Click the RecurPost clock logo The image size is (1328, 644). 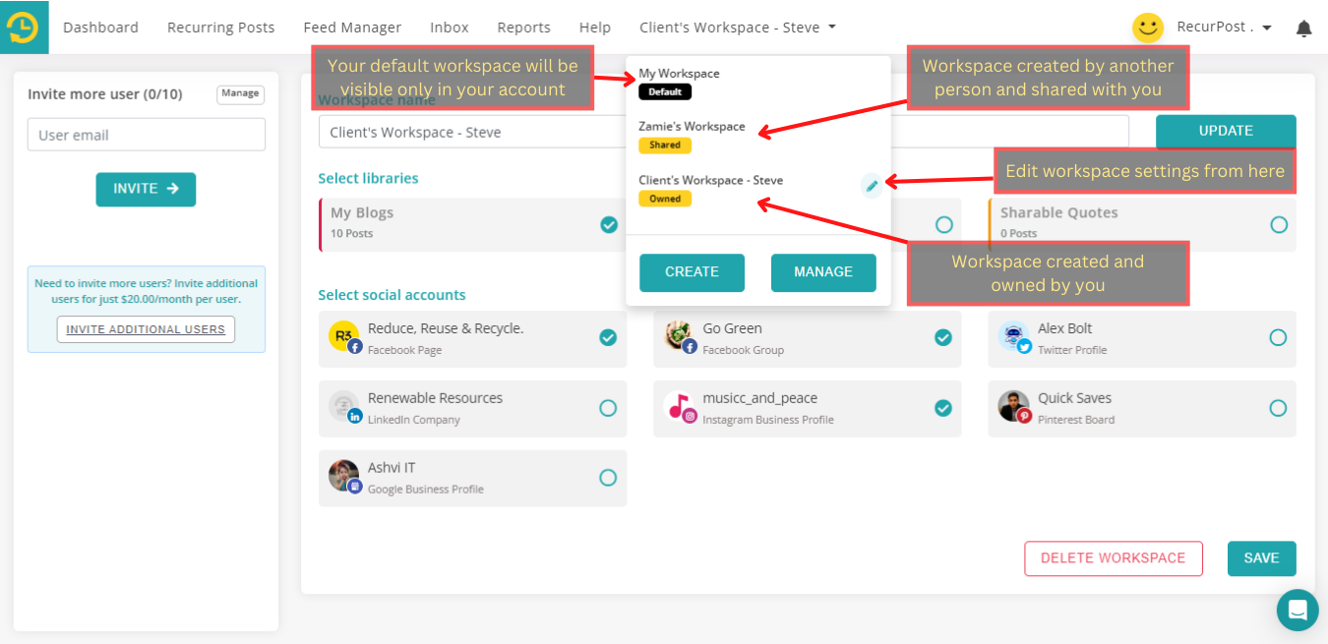pos(24,27)
